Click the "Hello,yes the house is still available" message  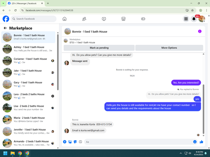pos(152,107)
